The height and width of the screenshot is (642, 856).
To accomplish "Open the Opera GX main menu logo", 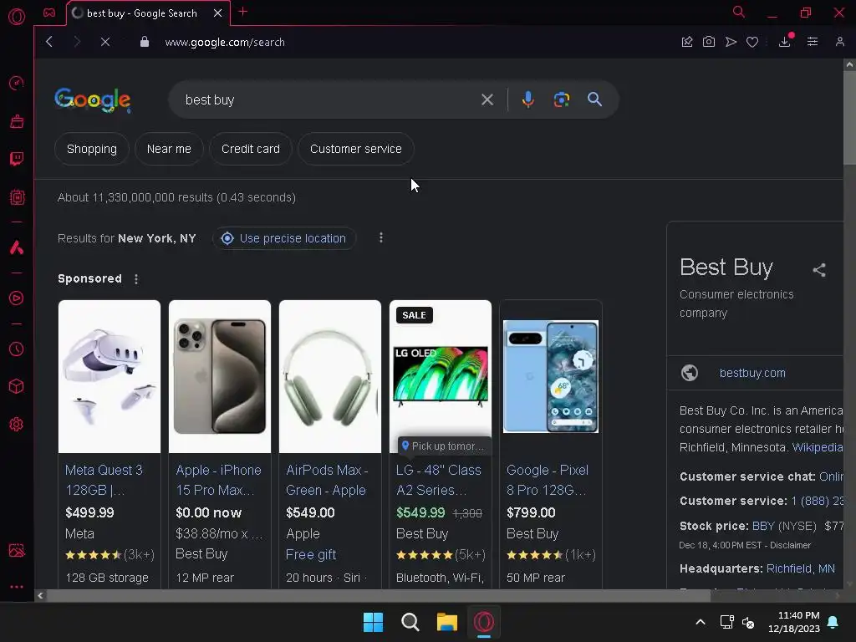I will click(17, 17).
